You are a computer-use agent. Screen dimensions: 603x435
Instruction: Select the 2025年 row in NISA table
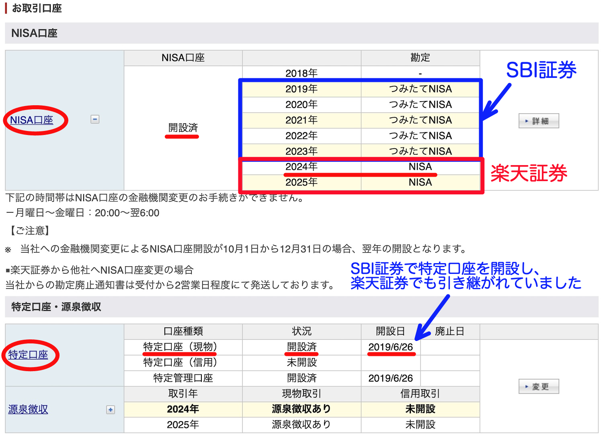coord(361,182)
